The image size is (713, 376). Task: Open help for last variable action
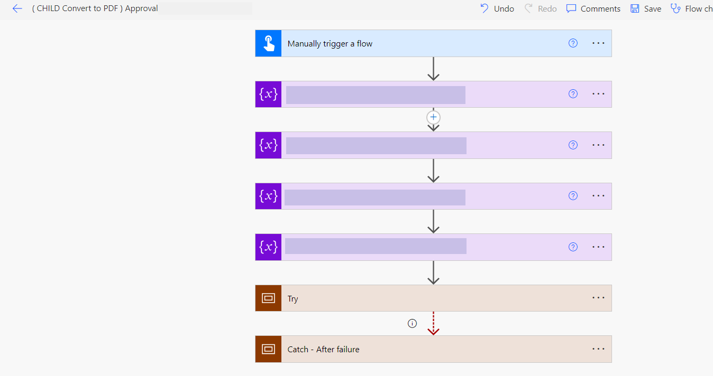point(573,247)
